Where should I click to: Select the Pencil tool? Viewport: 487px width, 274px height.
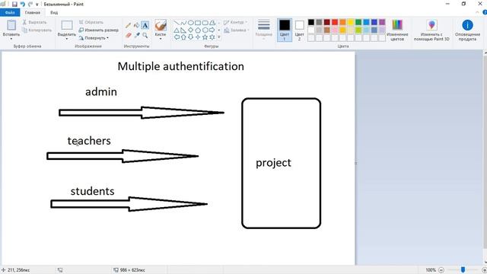click(129, 26)
